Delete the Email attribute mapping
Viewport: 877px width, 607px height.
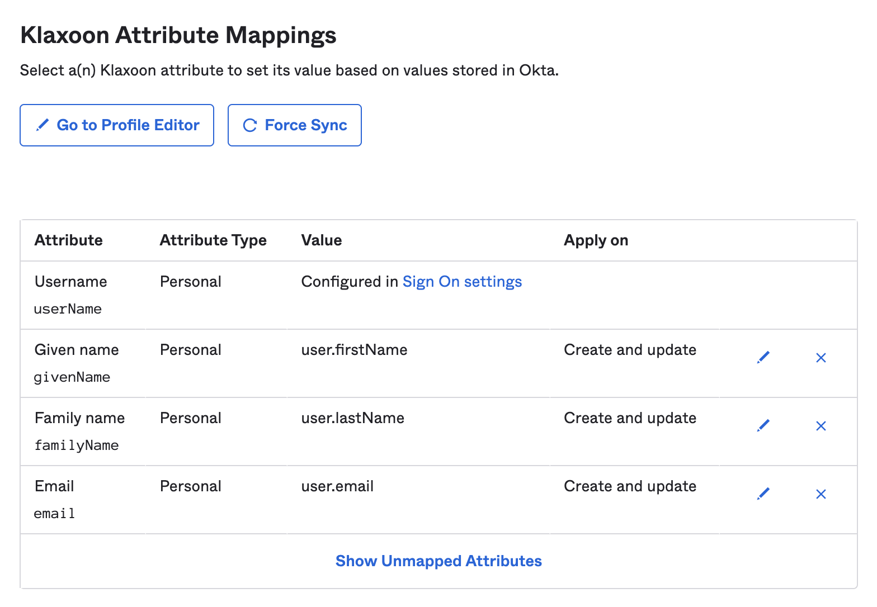pyautogui.click(x=821, y=494)
